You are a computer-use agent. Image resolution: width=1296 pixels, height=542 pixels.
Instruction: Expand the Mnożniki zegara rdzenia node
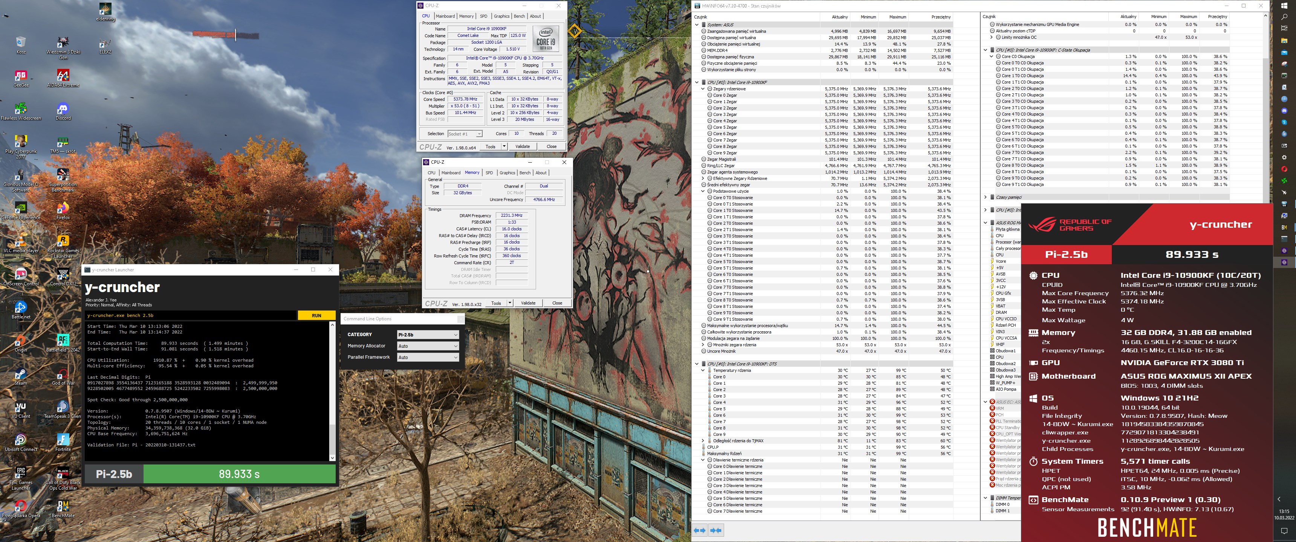(x=703, y=345)
